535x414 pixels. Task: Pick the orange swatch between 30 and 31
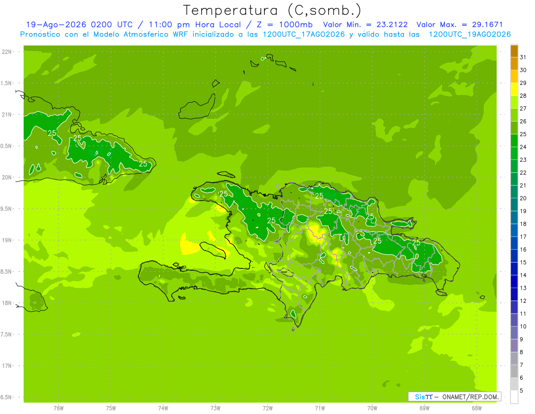tap(514, 63)
